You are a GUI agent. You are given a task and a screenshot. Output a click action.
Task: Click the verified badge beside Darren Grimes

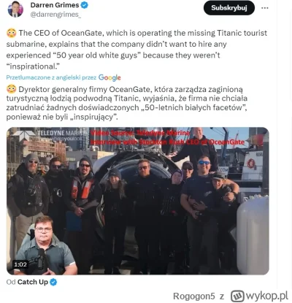[x=85, y=5]
